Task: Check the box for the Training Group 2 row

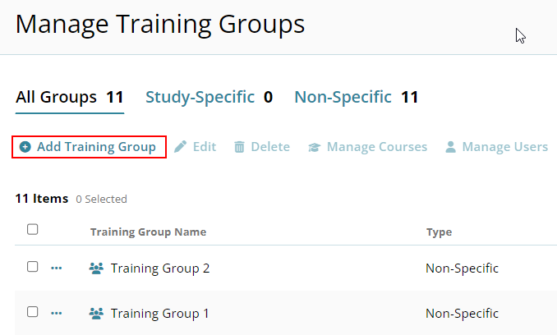Action: tap(33, 267)
